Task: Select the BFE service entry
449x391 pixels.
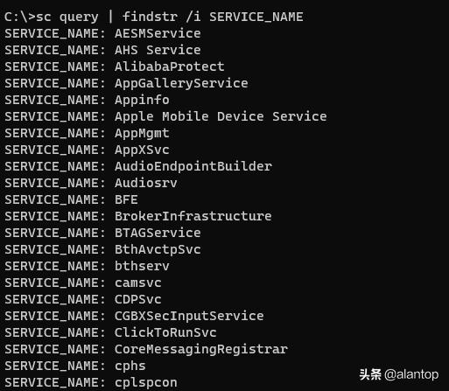Action: pyautogui.click(x=126, y=199)
